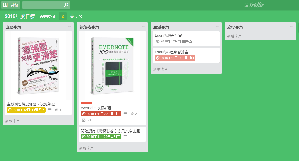This screenshot has height=161, width=299.
Task: Open visibility setting 公開
Action: (x=76, y=16)
